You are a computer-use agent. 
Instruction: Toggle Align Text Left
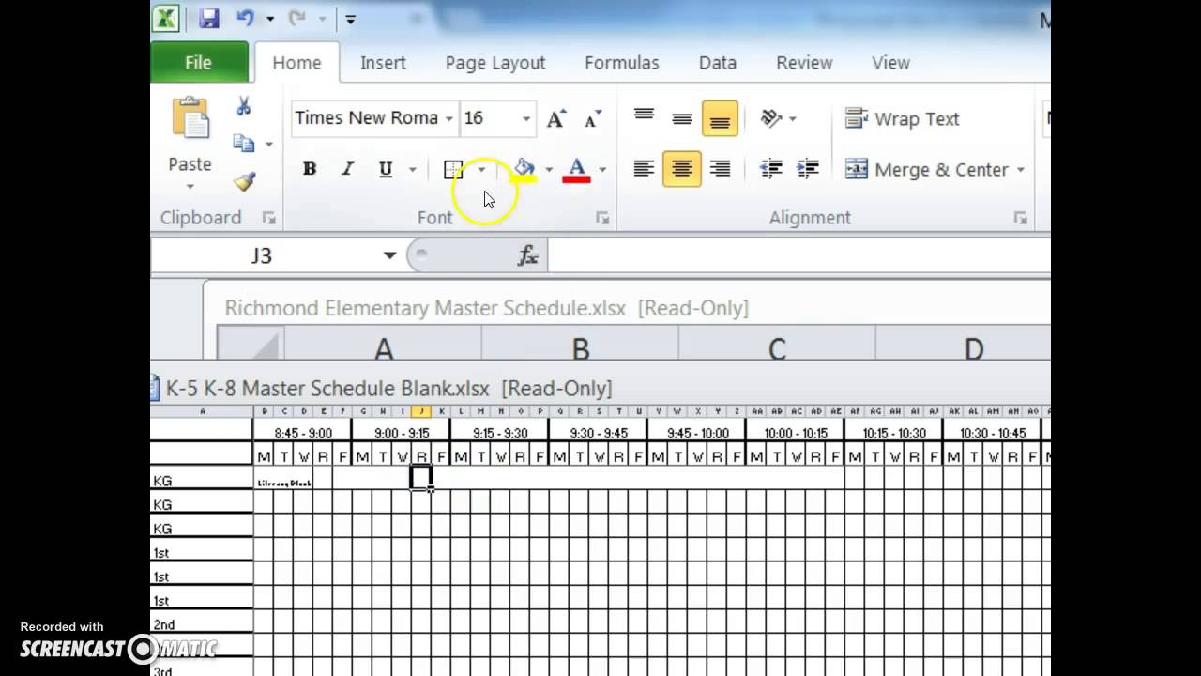click(x=644, y=169)
